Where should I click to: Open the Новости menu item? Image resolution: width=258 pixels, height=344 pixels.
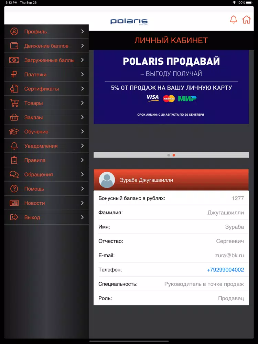coord(46,203)
